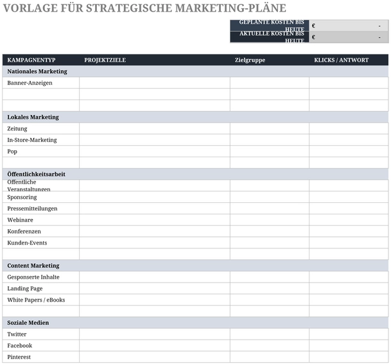Click the Zielgruppe cell in the Pressemitteilungen row
Image resolution: width=391 pixels, height=364 pixels.
[270, 209]
